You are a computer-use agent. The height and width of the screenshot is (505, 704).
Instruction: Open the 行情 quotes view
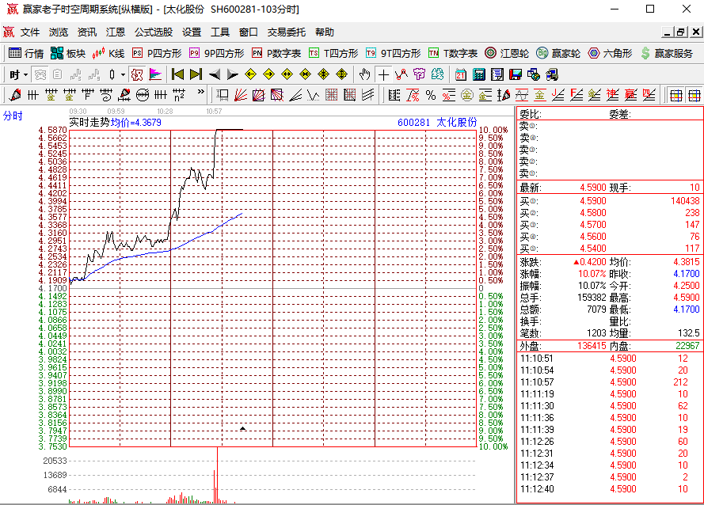26,53
